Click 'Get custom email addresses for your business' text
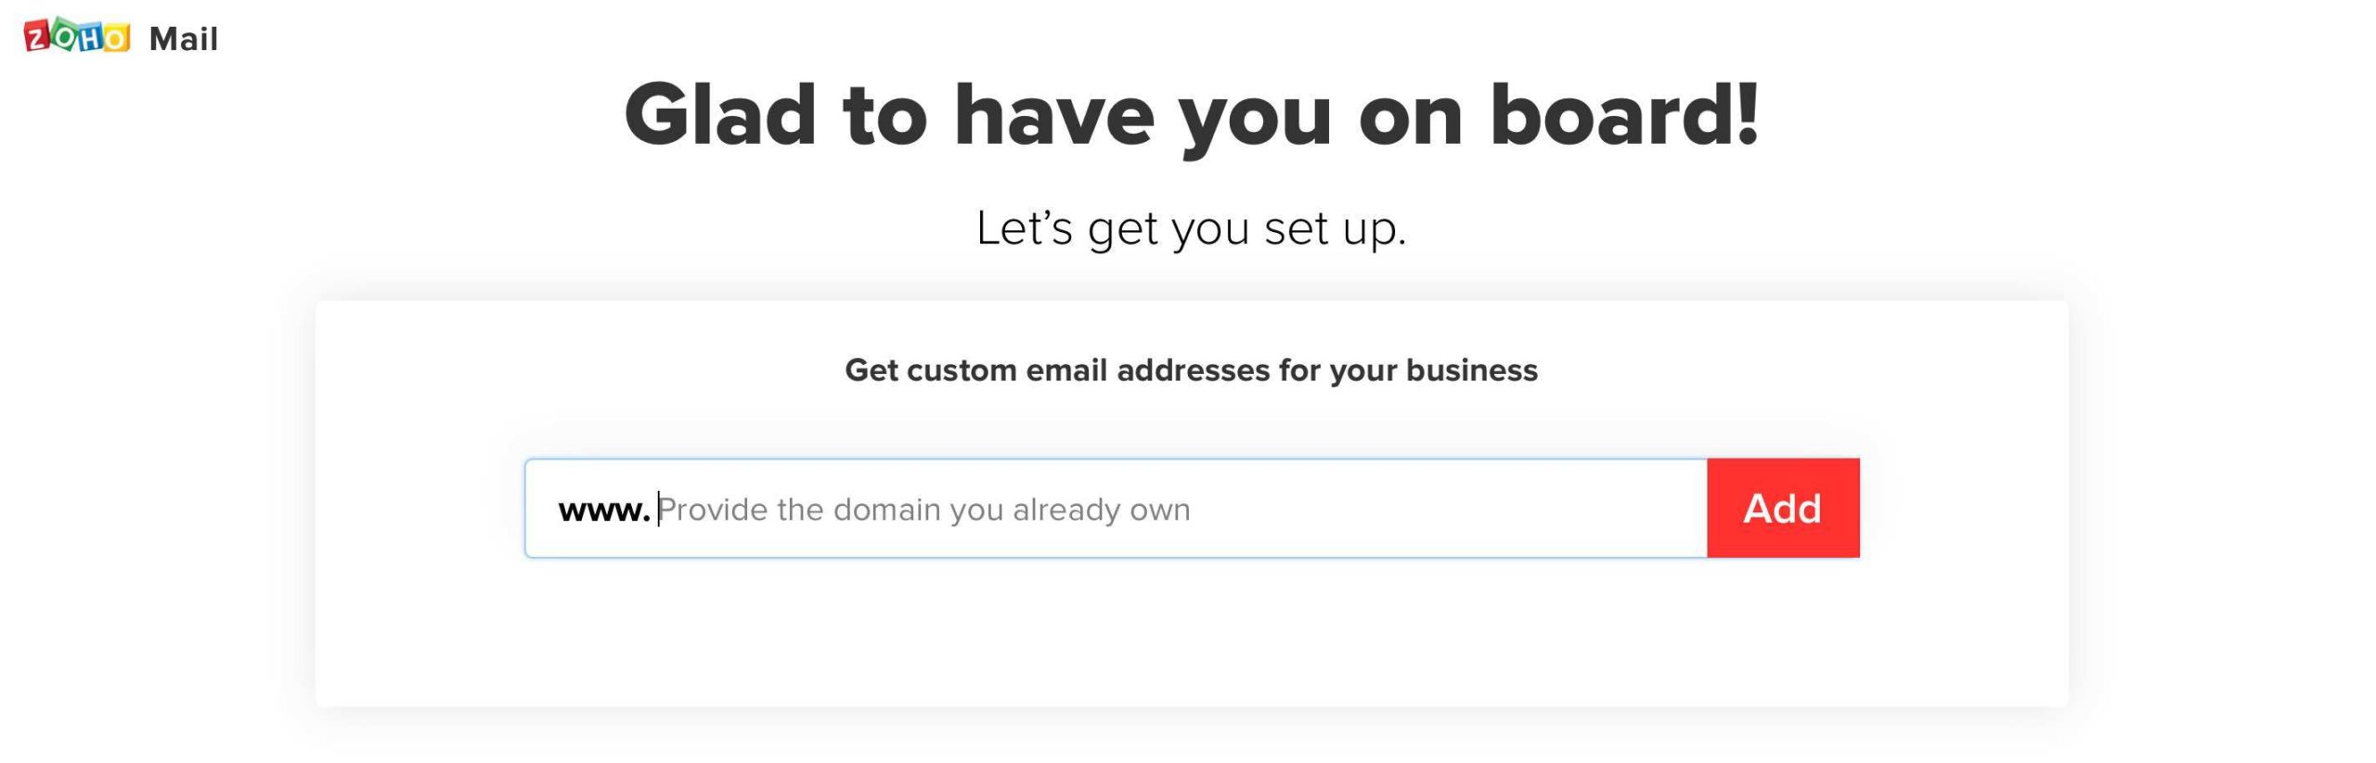 click(x=1191, y=370)
